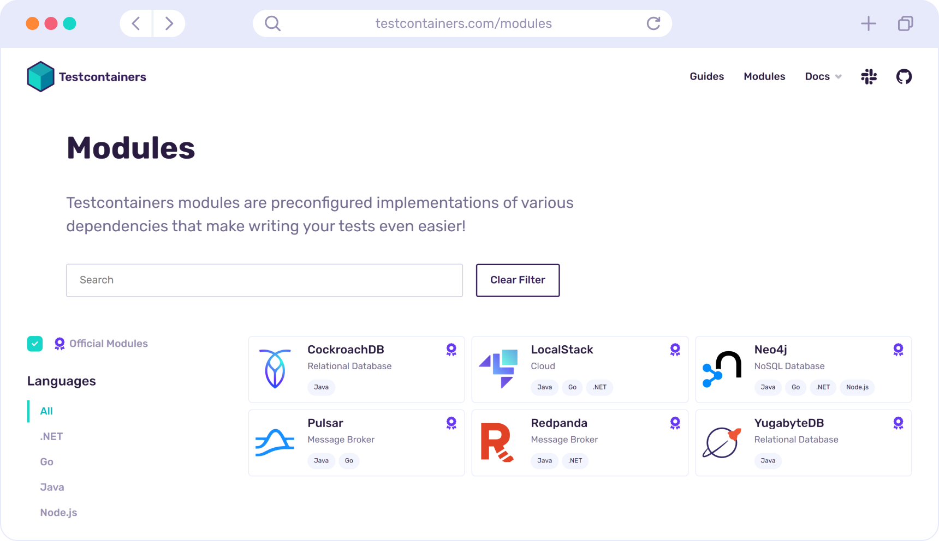The height and width of the screenshot is (541, 939).
Task: Open a new tab with plus icon
Action: coord(868,23)
